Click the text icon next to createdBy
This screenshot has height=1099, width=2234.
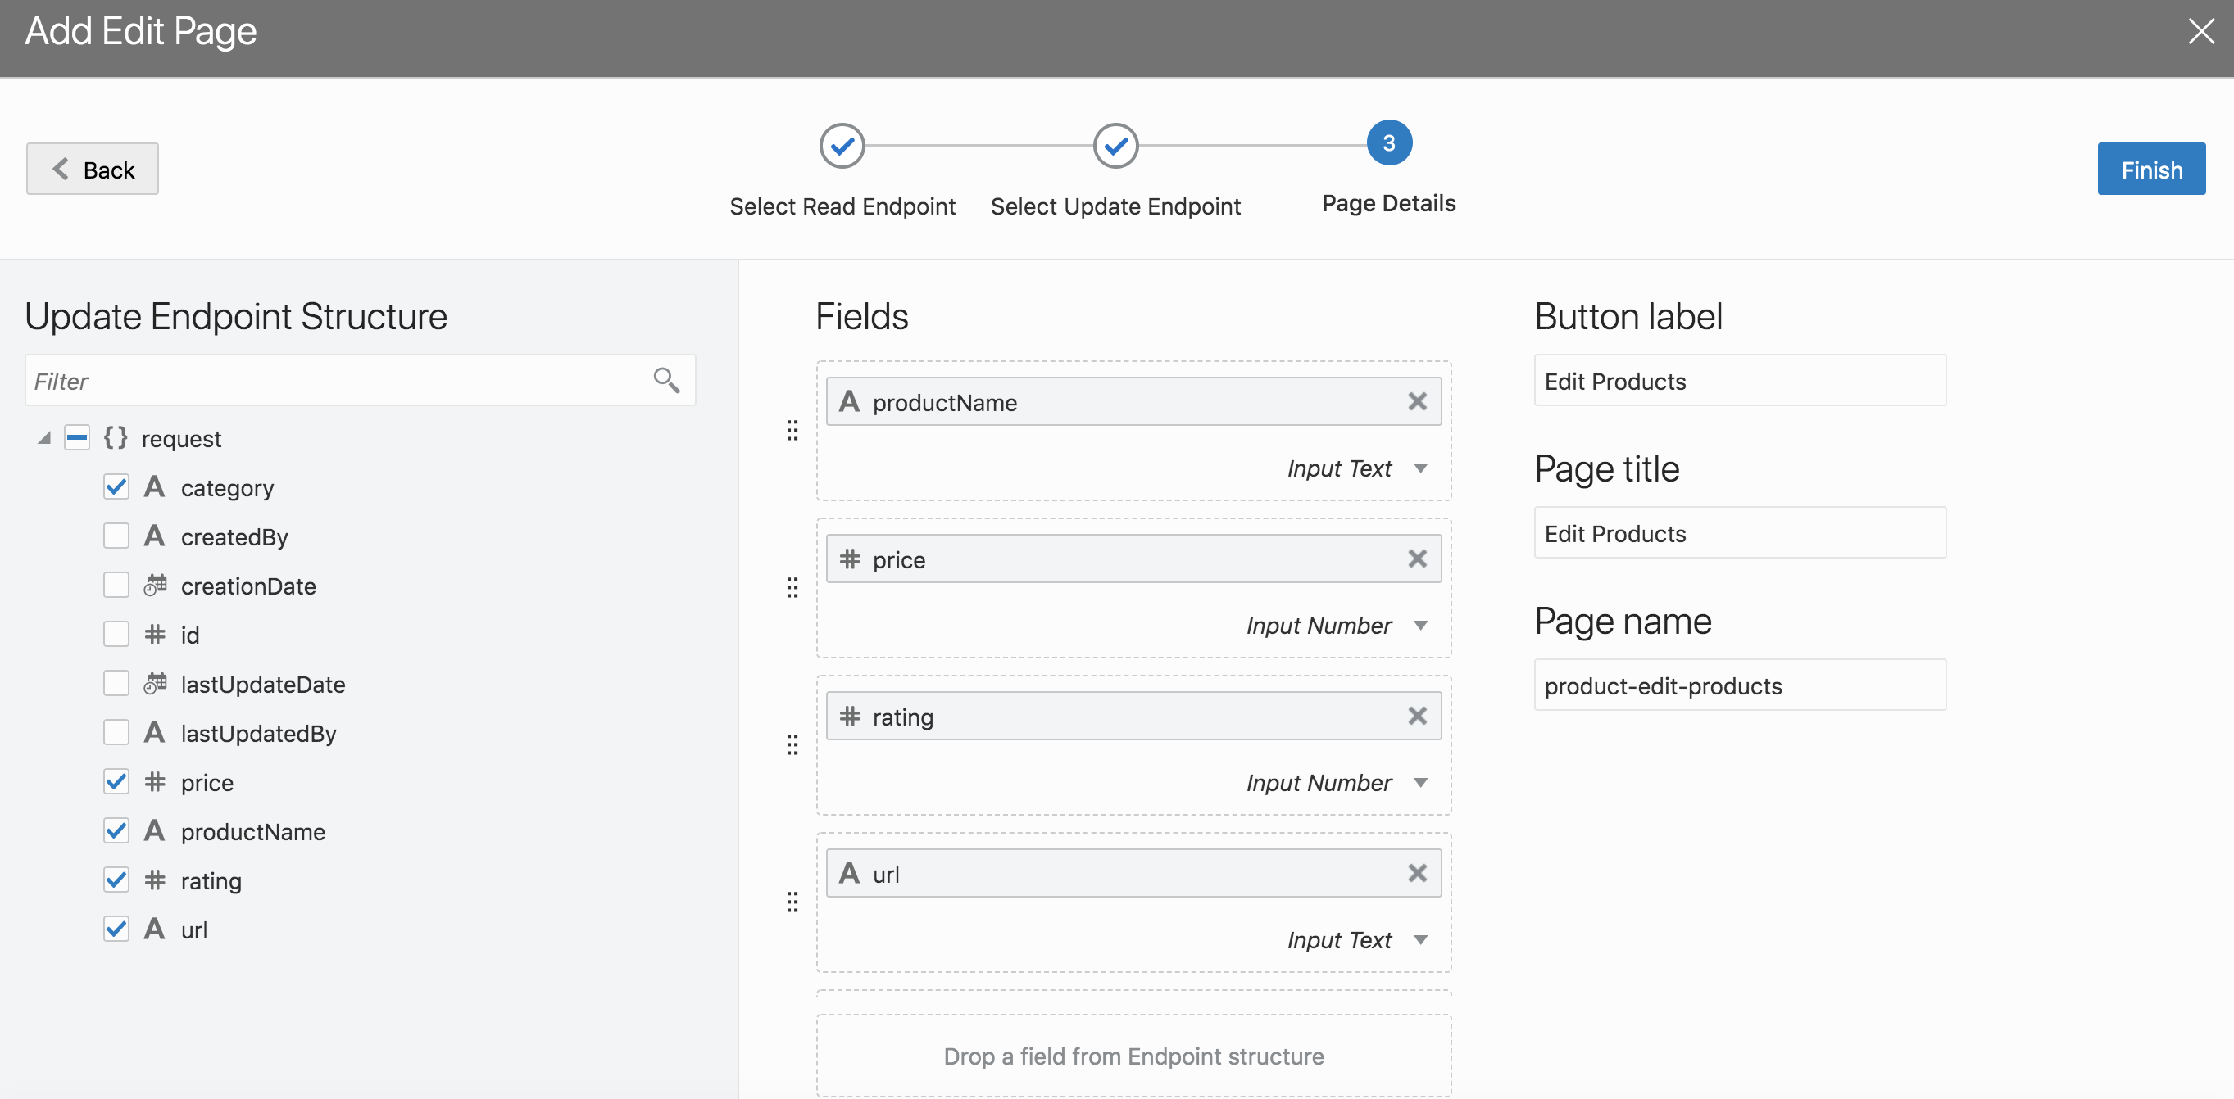154,536
